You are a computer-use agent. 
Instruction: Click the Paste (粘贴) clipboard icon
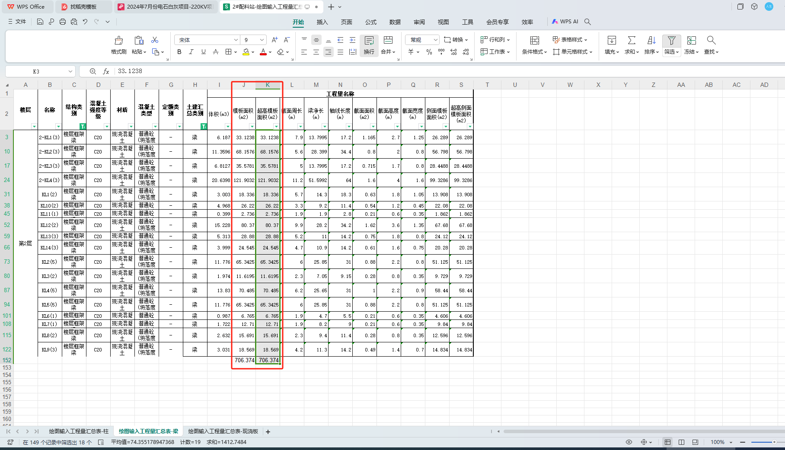coord(139,41)
